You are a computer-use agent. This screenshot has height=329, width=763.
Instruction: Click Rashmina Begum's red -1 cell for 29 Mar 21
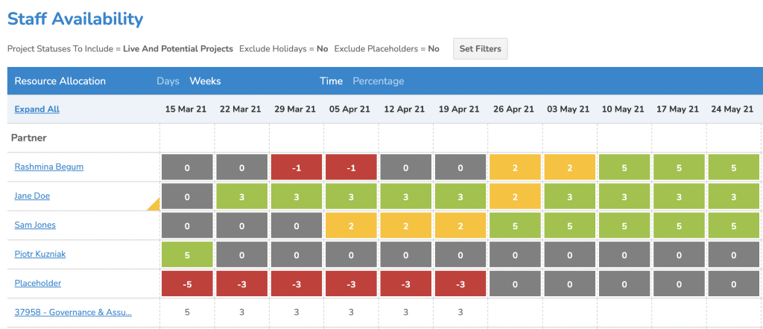point(297,168)
